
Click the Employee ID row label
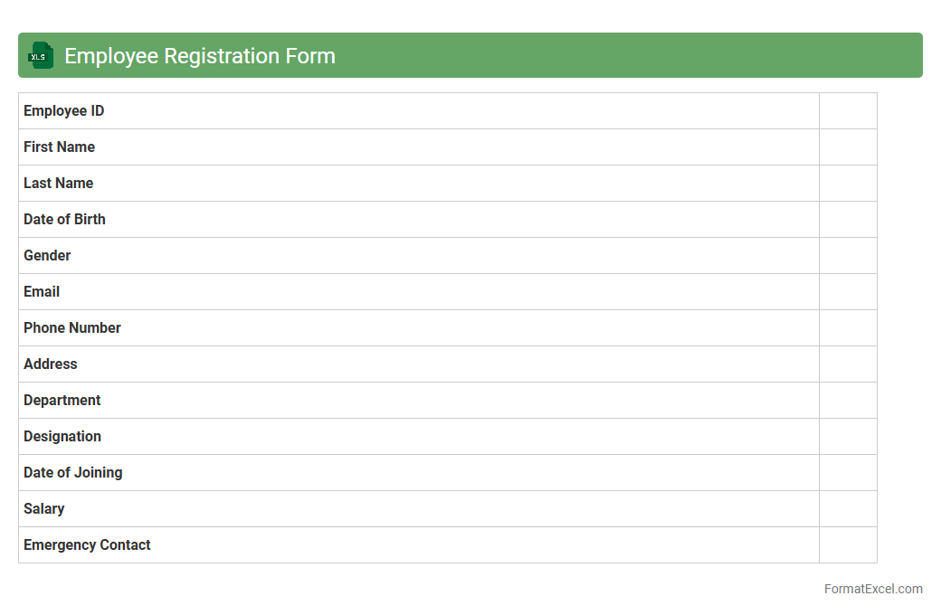tap(64, 111)
